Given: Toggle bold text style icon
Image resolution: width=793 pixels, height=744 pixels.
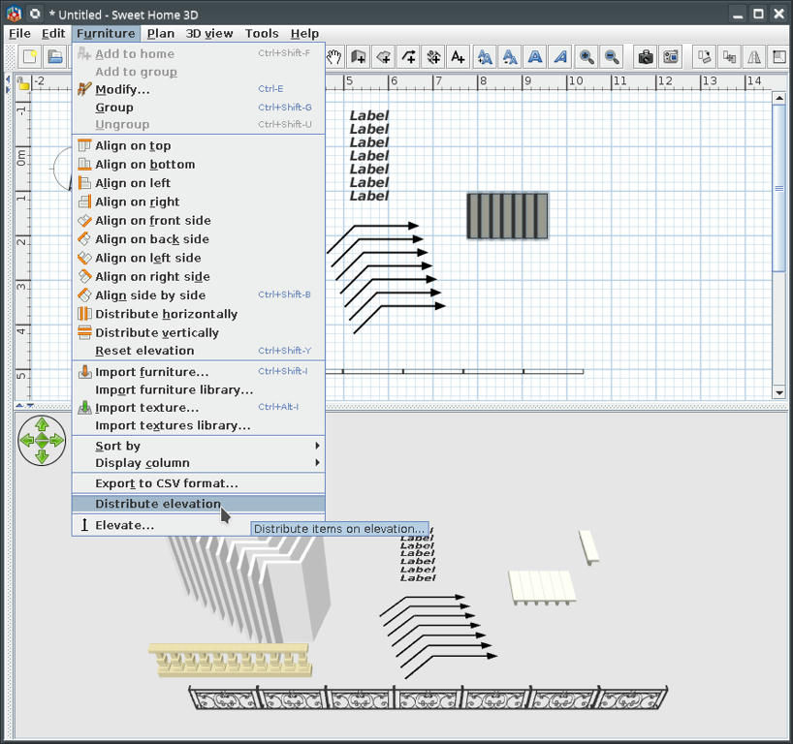Looking at the screenshot, I should click(535, 56).
